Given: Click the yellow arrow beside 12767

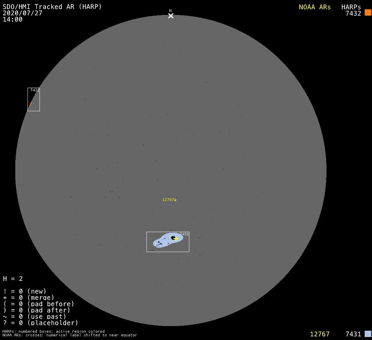Looking at the screenshot, I should pyautogui.click(x=175, y=200).
